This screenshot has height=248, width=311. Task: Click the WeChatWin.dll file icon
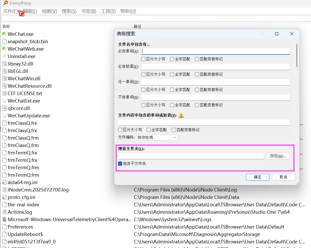tap(4, 78)
